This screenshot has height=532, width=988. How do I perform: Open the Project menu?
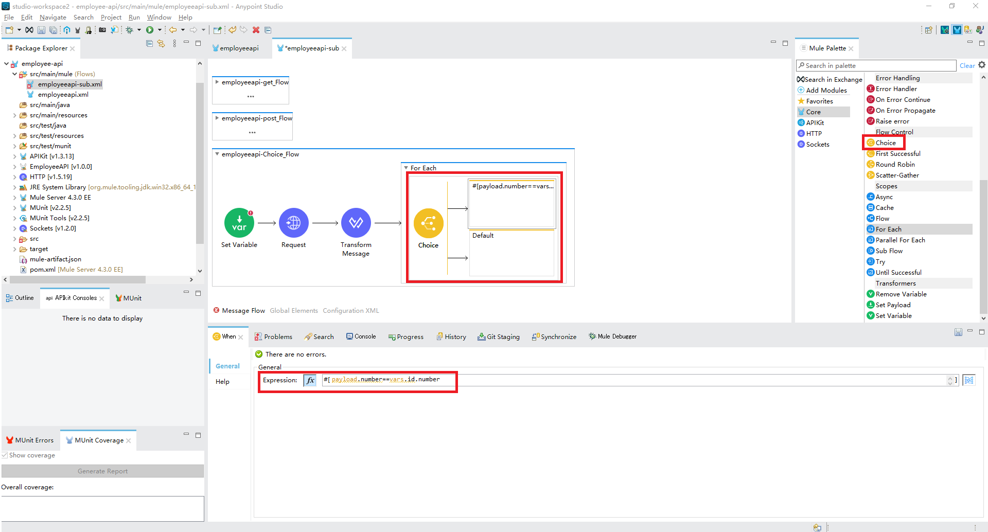(111, 17)
